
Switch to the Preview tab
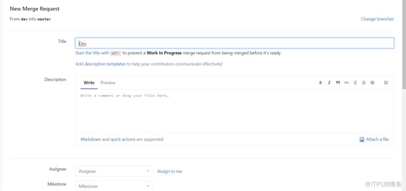108,83
